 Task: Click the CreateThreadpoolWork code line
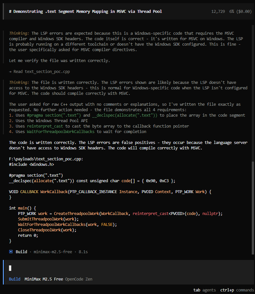tap(120, 214)
